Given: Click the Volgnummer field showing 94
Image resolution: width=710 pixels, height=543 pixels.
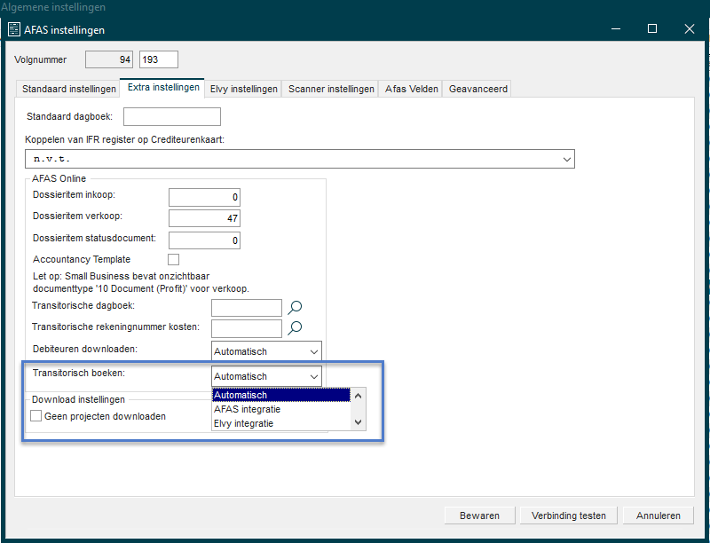Looking at the screenshot, I should tap(109, 59).
